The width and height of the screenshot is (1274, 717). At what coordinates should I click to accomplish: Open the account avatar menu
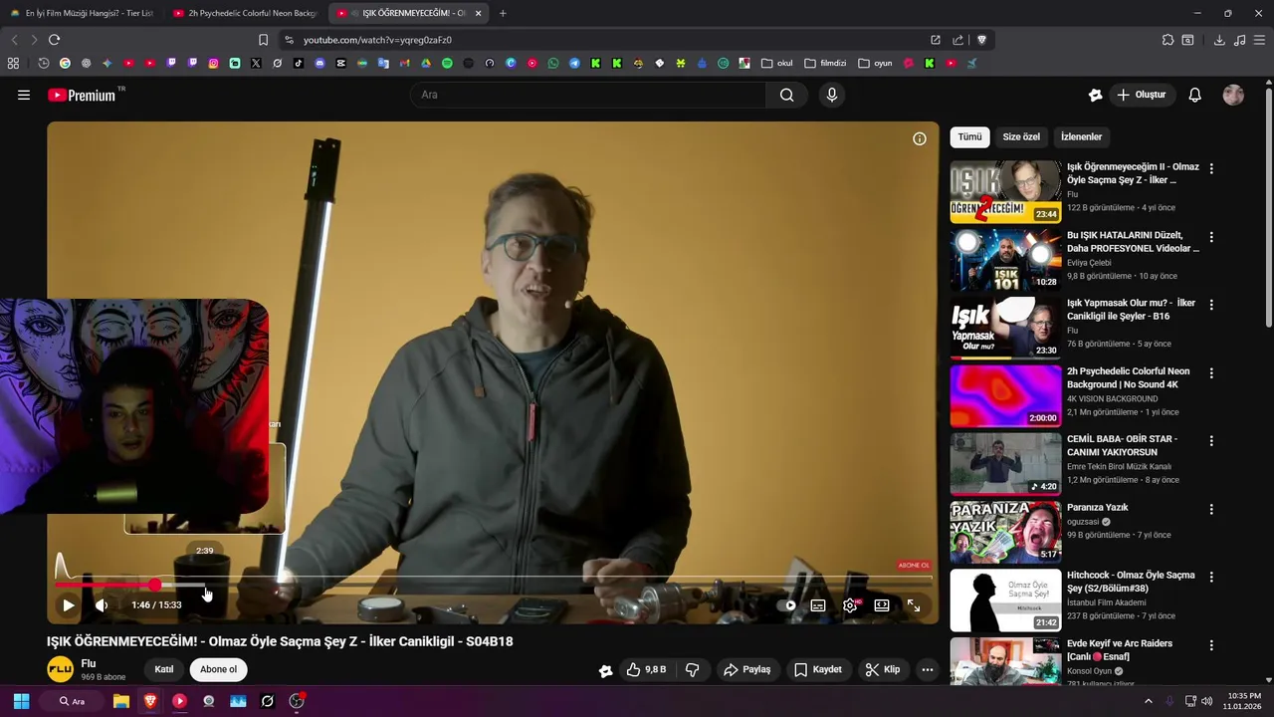click(x=1233, y=95)
